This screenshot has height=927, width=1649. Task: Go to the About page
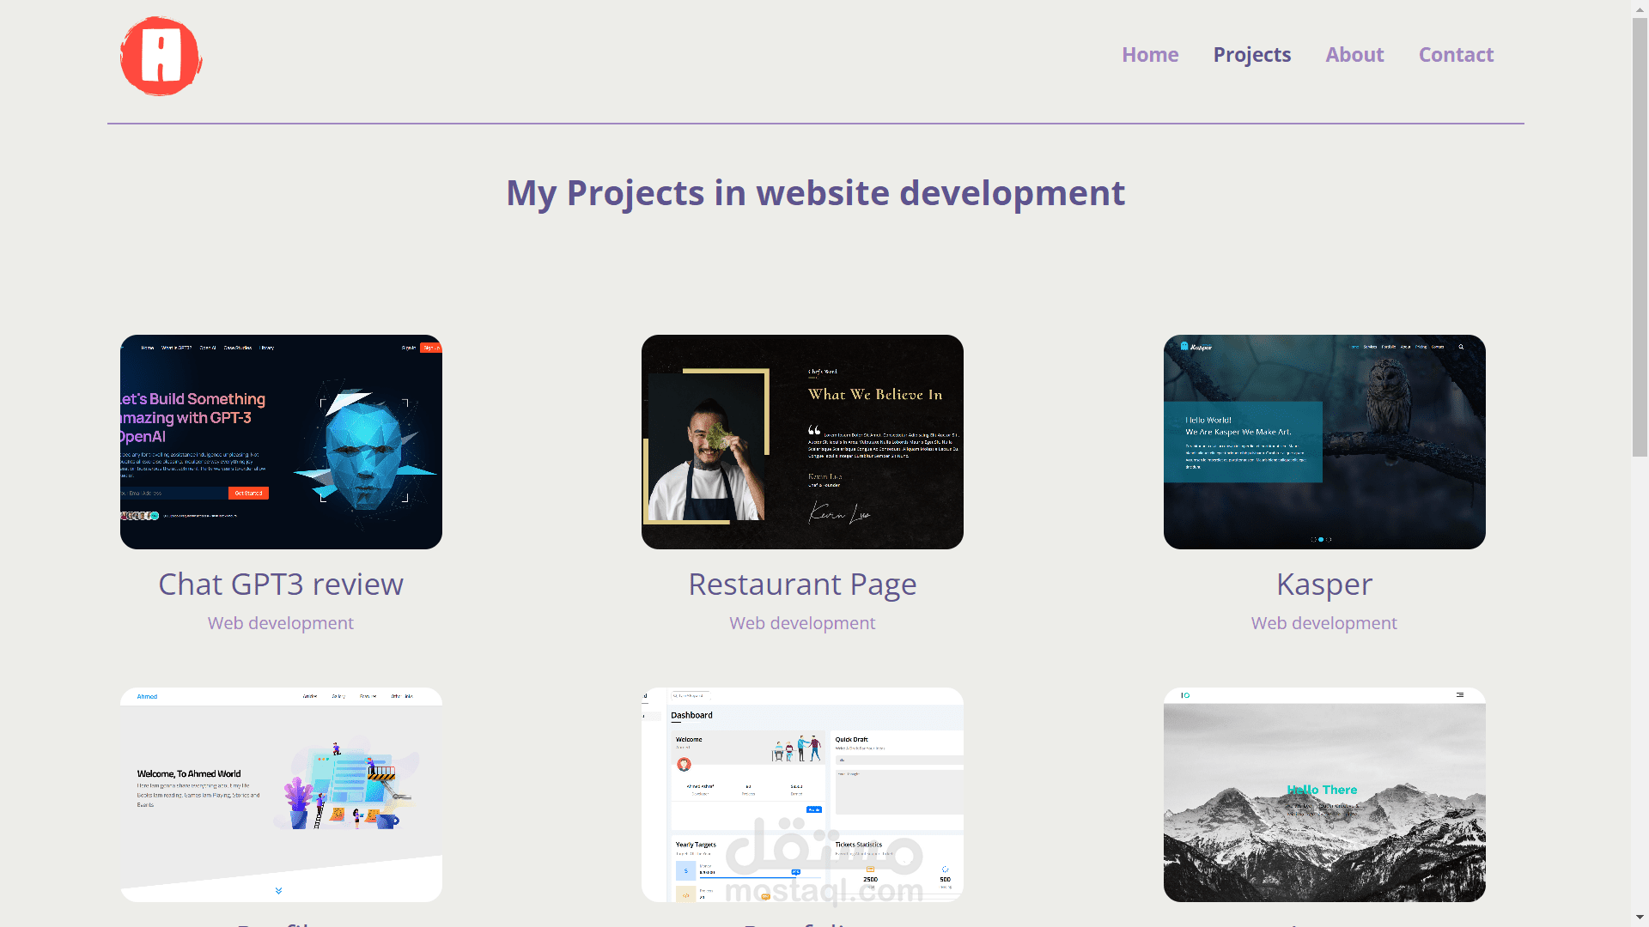(1354, 55)
